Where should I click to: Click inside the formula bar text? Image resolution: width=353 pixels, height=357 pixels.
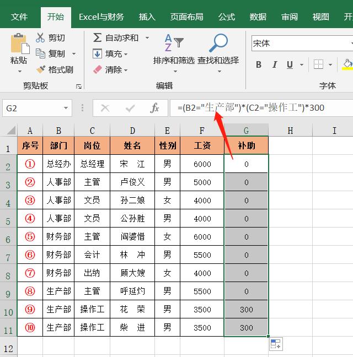(259, 108)
